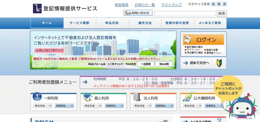Click the blue arrow beside 利用時間
This screenshot has height=122, width=260.
coord(85,82)
